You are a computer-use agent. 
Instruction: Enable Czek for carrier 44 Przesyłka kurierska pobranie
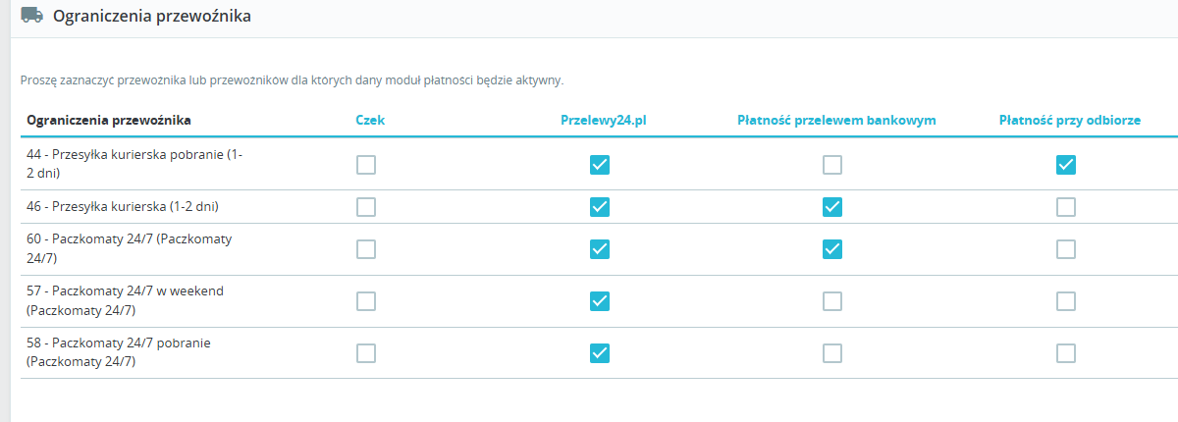click(366, 165)
